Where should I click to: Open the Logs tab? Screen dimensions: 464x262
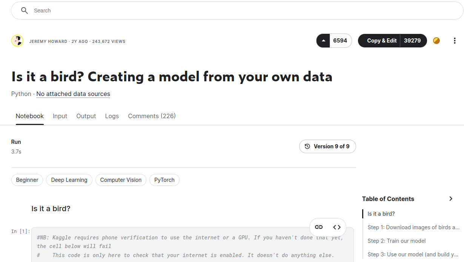click(112, 116)
